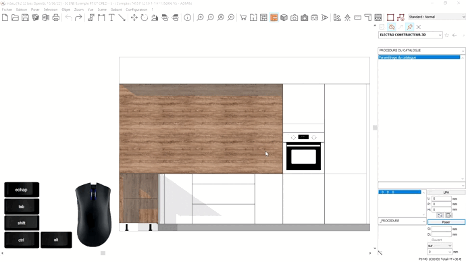
Task: Open the Configuration menu
Action: point(136,9)
